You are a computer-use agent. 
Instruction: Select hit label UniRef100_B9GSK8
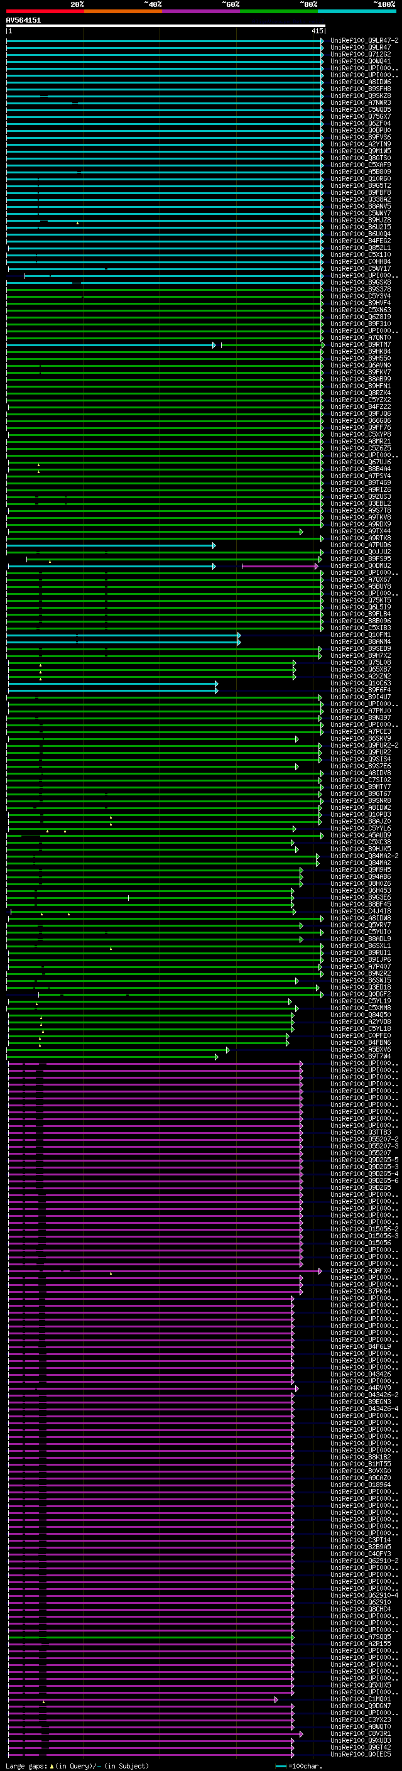point(361,283)
